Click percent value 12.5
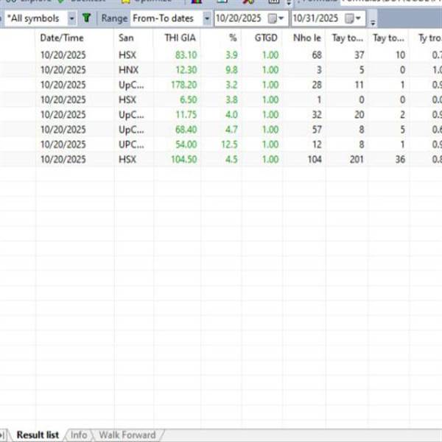The height and width of the screenshot is (442, 442). [229, 144]
